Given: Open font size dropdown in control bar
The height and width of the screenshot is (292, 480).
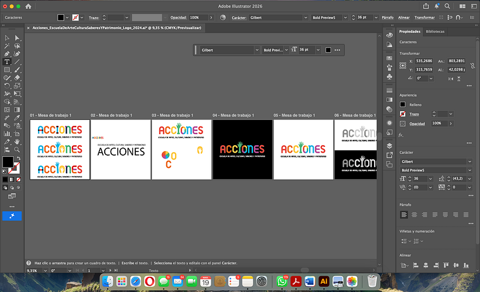Looking at the screenshot, I should click(x=376, y=18).
